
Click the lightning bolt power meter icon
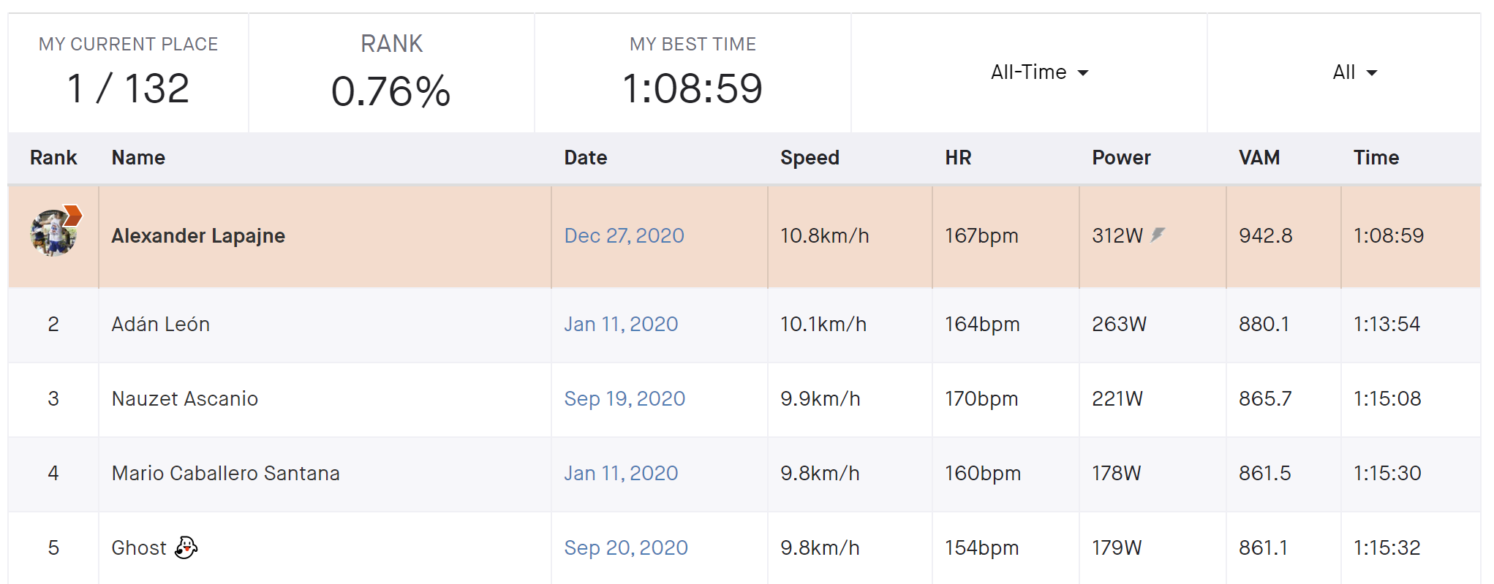coord(1158,235)
